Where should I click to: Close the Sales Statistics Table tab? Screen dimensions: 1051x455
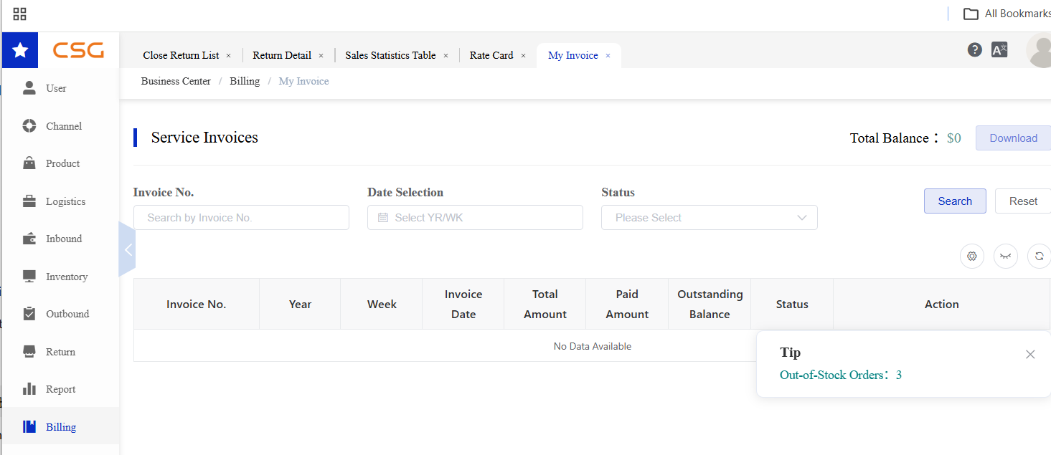click(446, 56)
